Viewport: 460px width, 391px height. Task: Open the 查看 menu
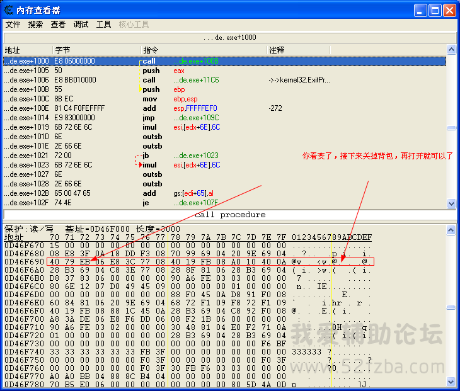(x=58, y=25)
